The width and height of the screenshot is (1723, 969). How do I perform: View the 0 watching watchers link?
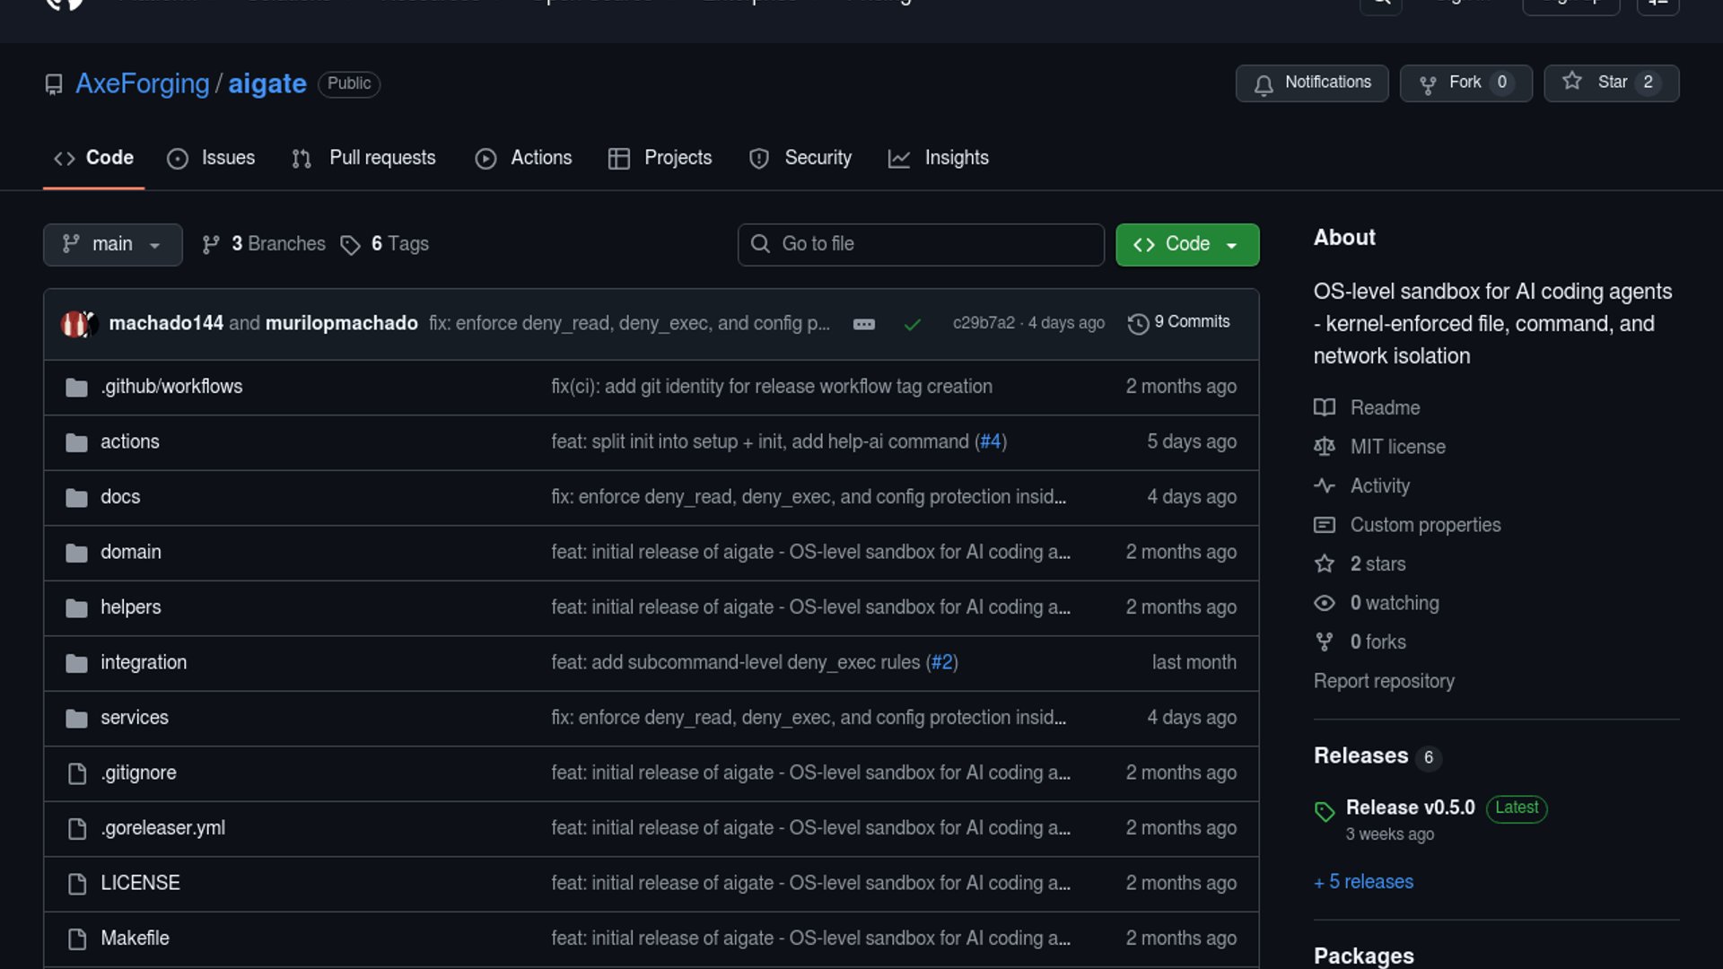pos(1394,603)
